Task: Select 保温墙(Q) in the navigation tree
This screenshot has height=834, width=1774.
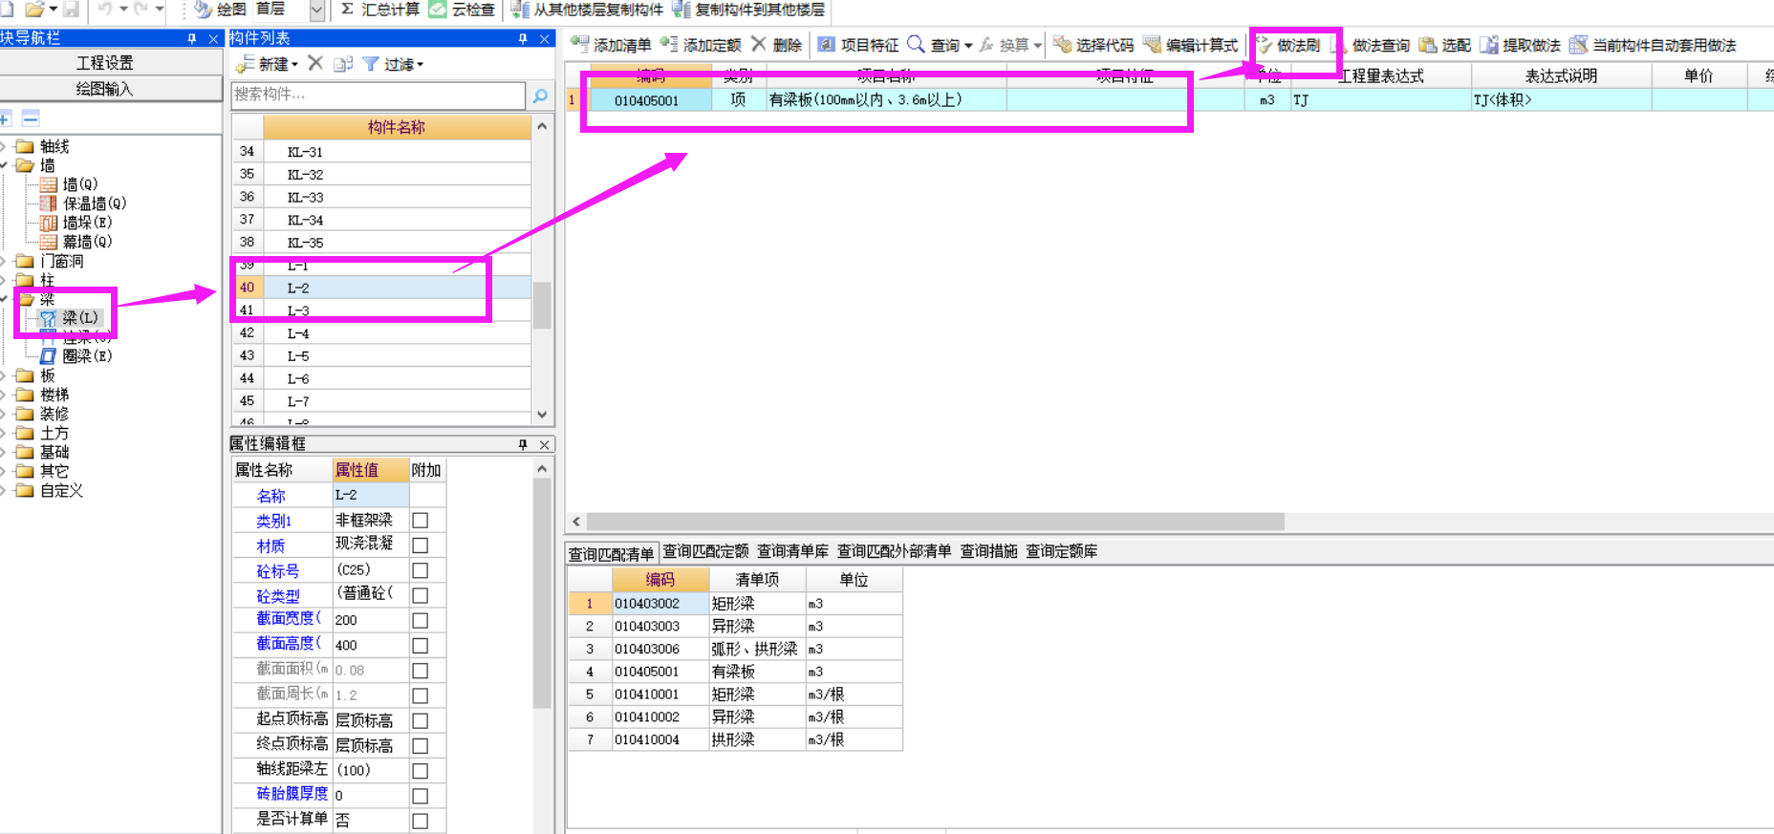Action: [x=95, y=203]
